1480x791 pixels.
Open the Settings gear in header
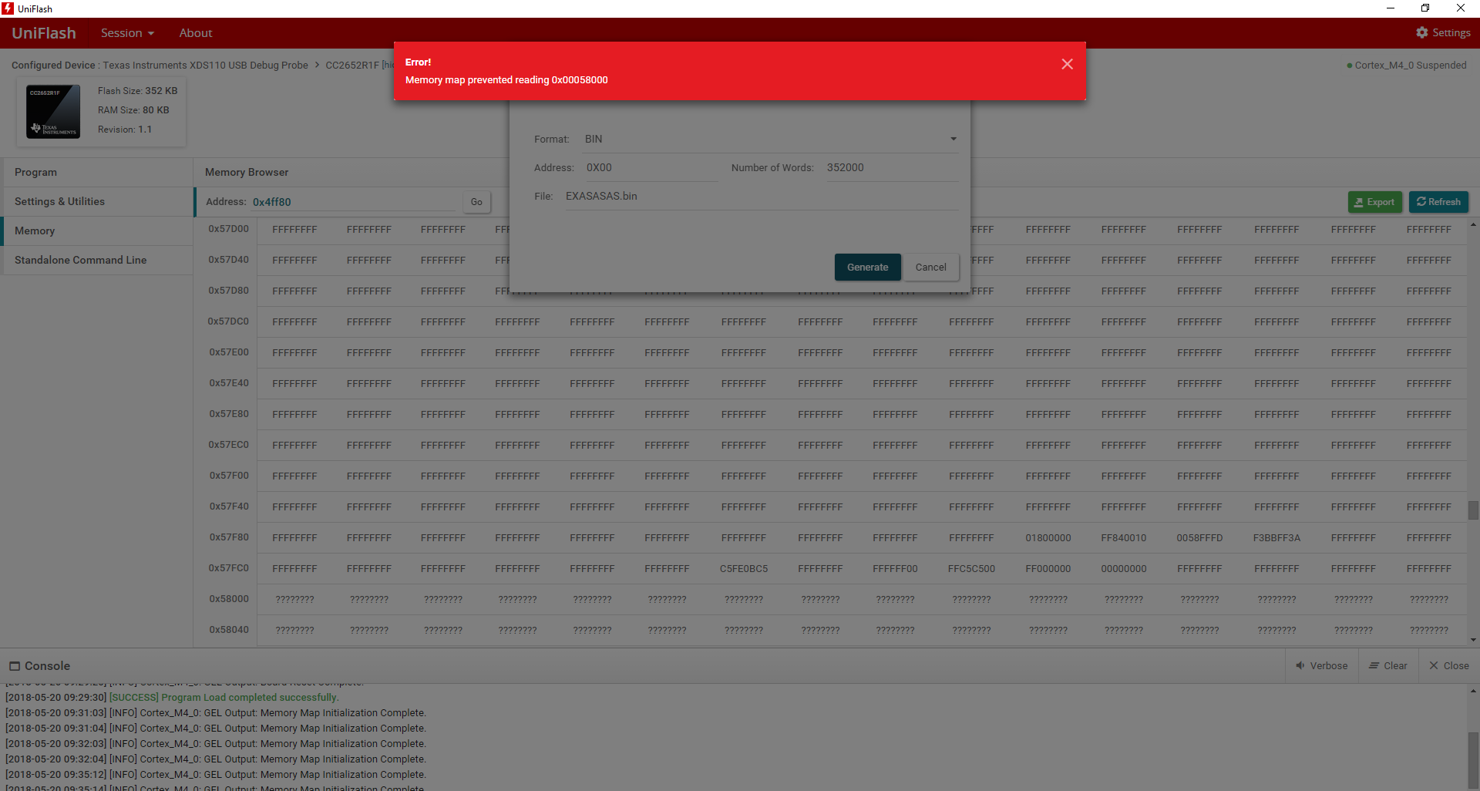tap(1443, 32)
